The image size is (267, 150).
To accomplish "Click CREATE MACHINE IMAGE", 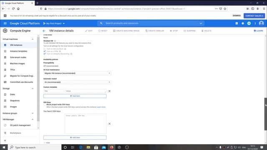I will pos(126,31).
